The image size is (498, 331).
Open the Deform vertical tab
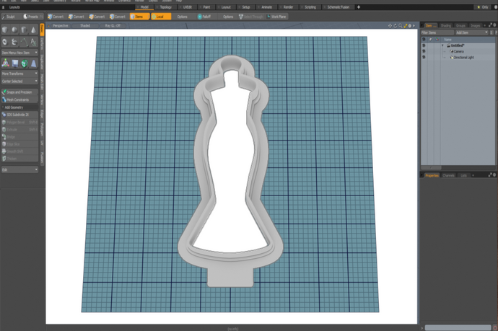point(42,43)
